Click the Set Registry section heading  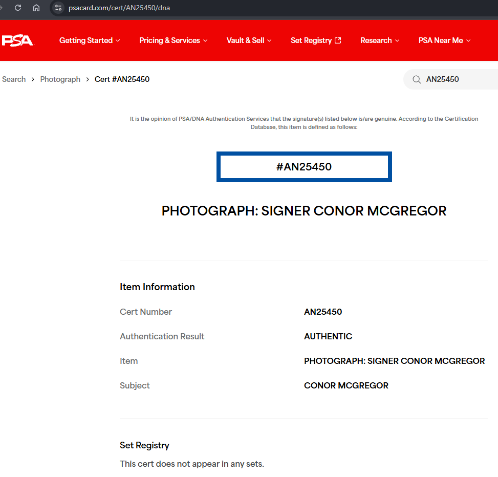pyautogui.click(x=144, y=445)
